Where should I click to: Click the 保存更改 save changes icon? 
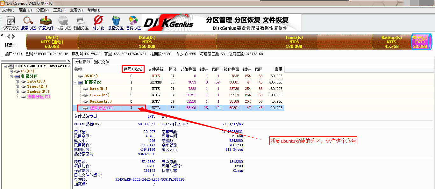click(11, 21)
